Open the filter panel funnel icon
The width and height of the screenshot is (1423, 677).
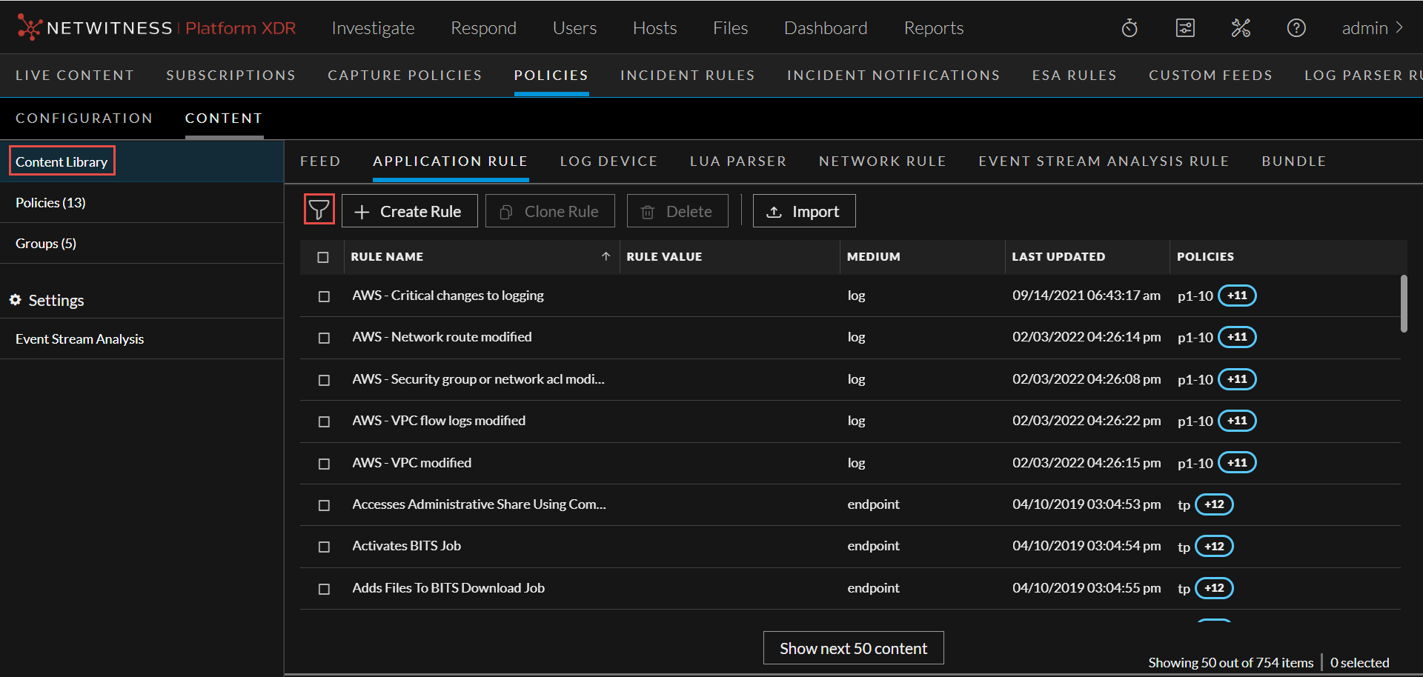319,210
